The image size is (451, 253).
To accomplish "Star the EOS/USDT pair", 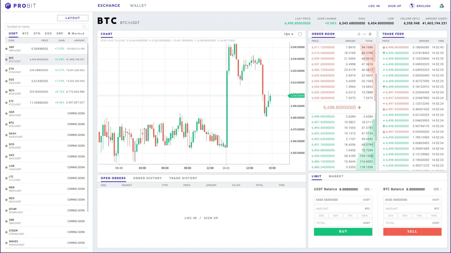I will tap(6, 81).
